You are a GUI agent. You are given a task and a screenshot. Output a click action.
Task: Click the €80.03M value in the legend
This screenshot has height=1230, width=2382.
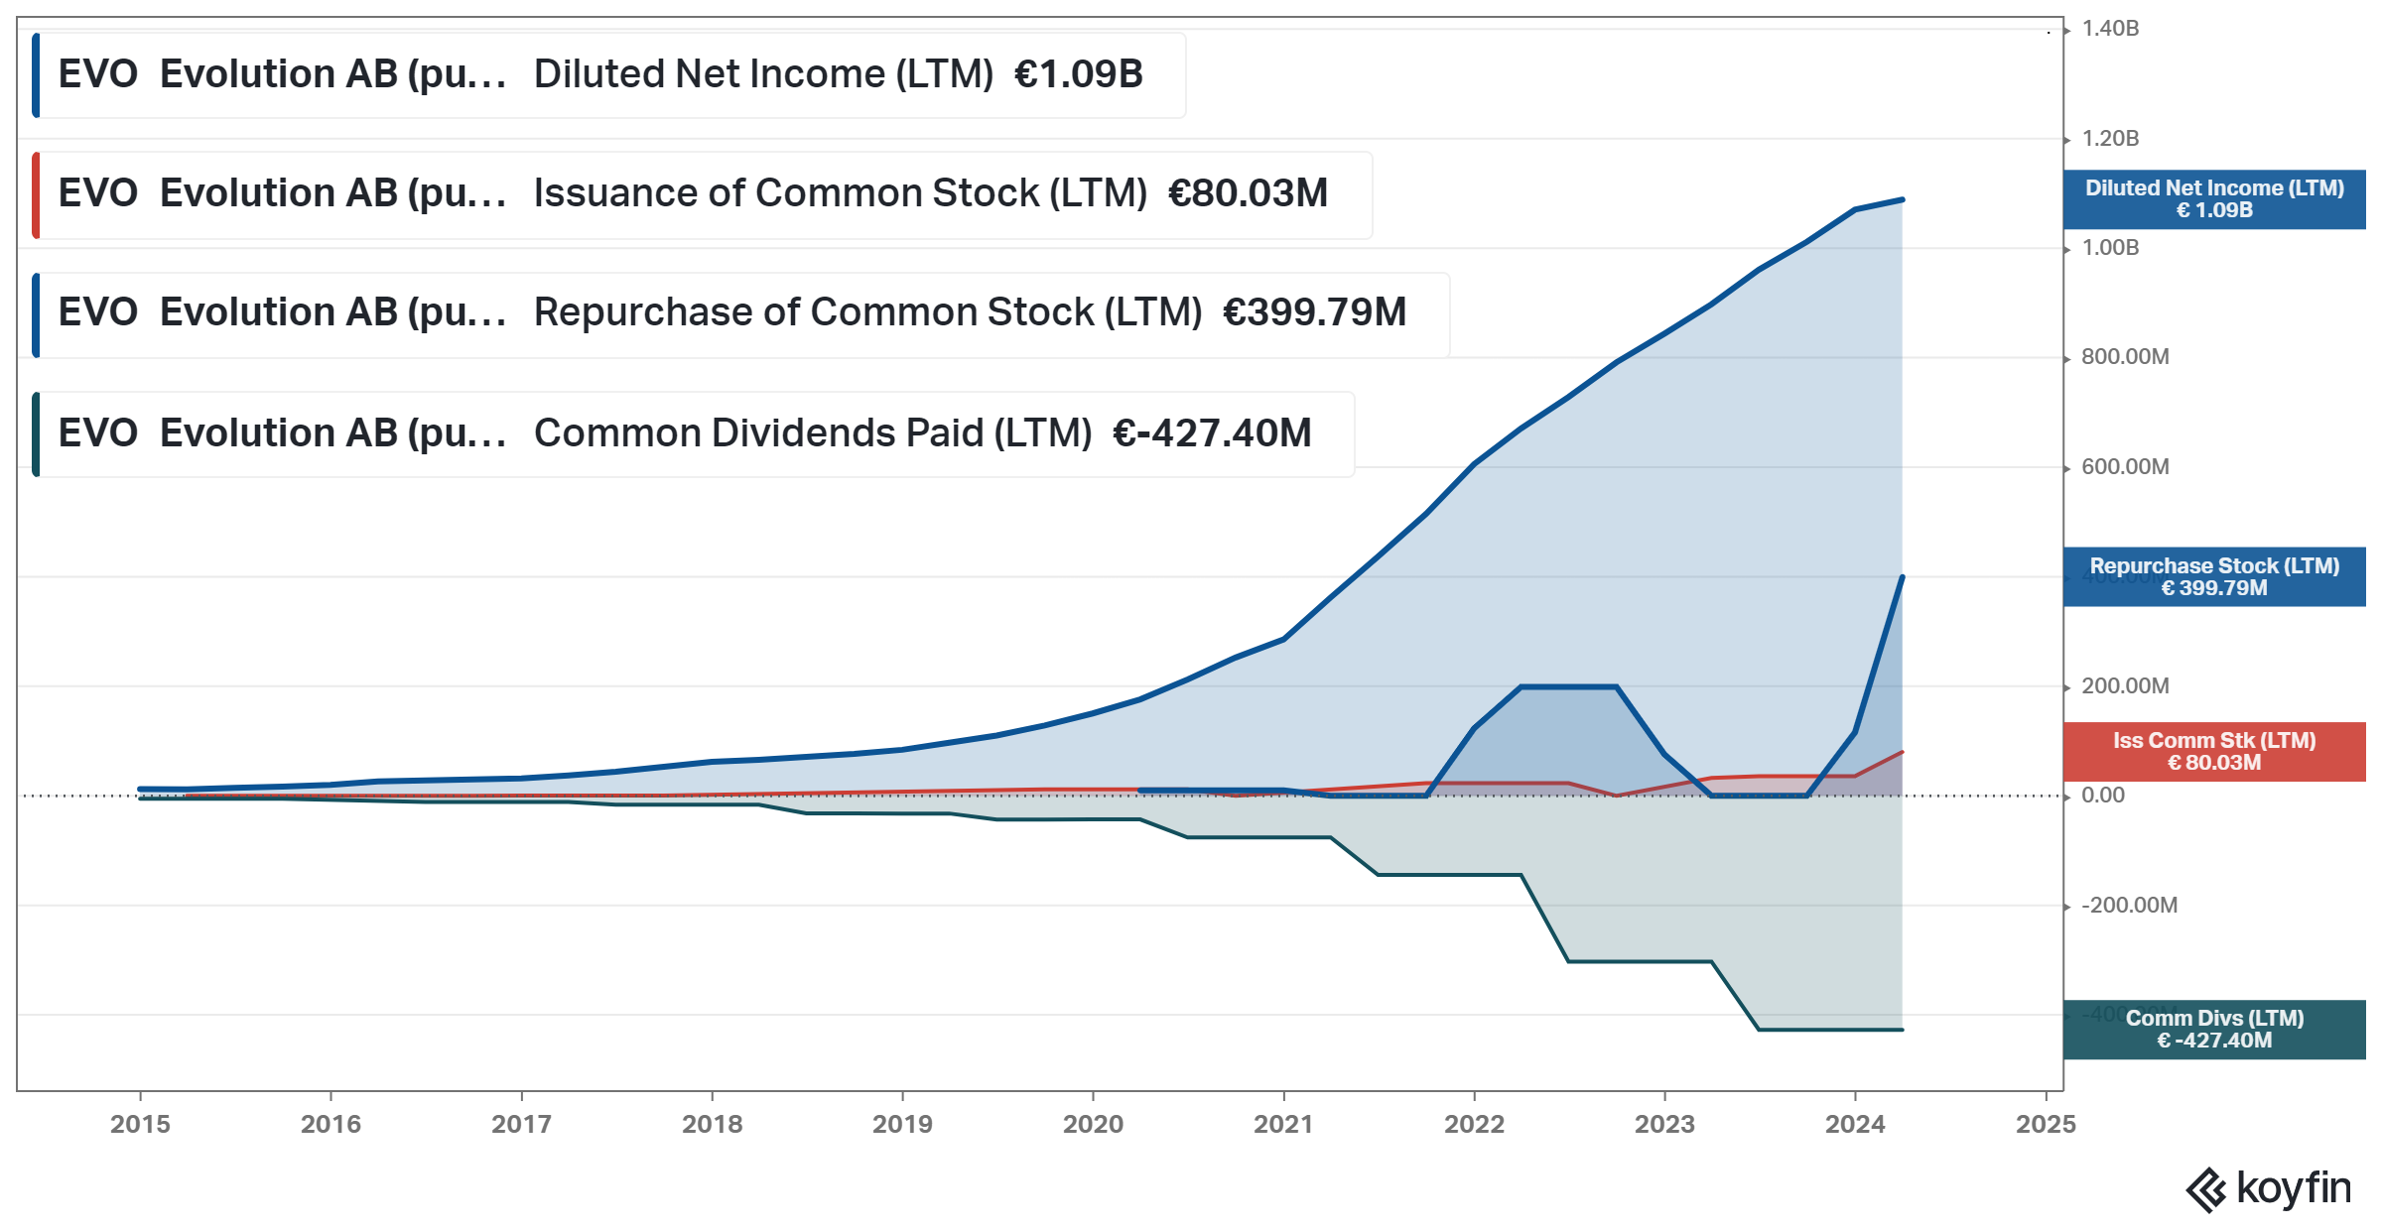point(1248,193)
